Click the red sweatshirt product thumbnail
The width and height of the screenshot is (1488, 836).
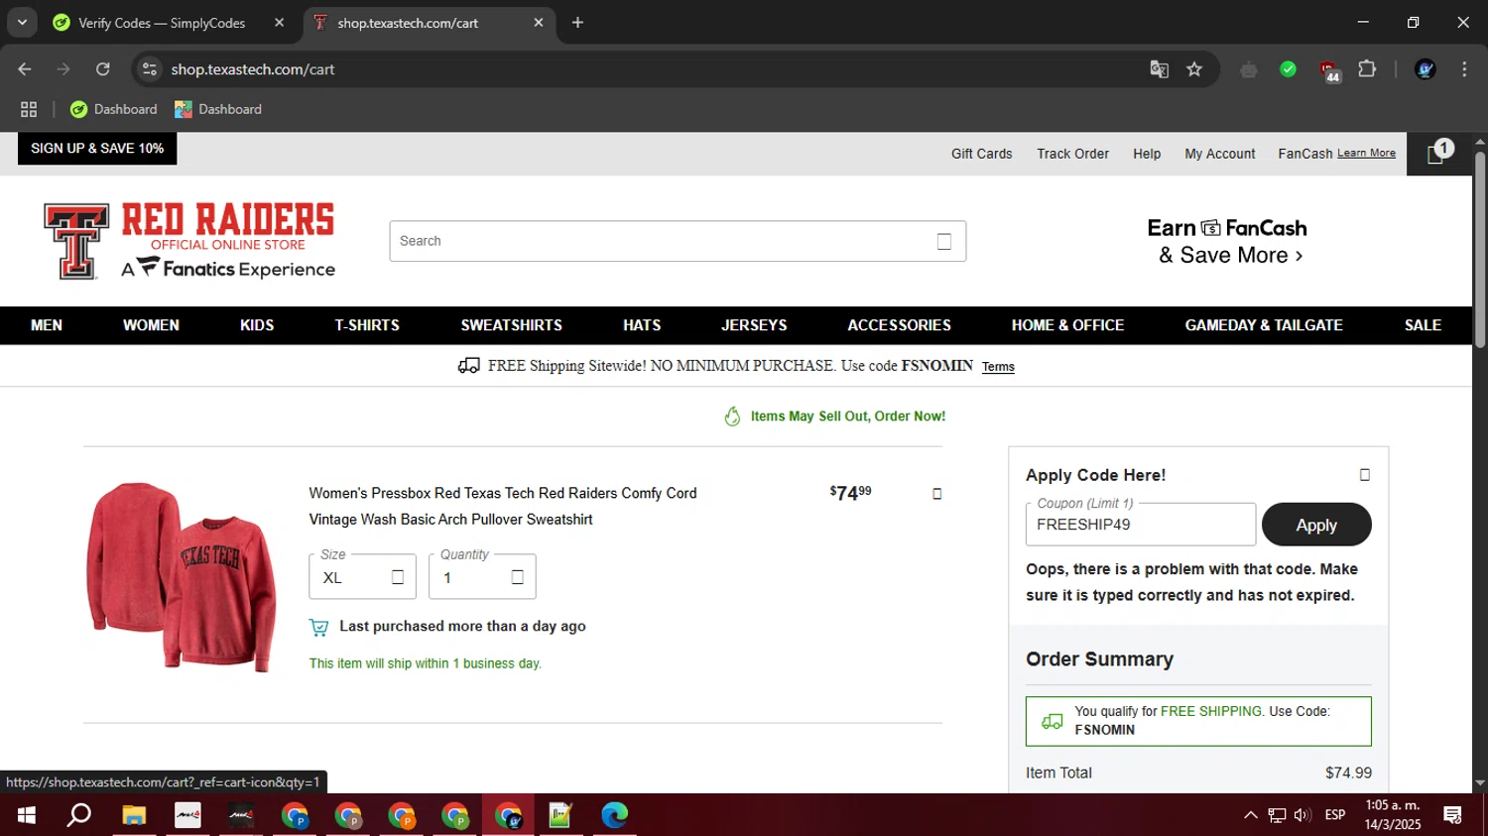[182, 576]
